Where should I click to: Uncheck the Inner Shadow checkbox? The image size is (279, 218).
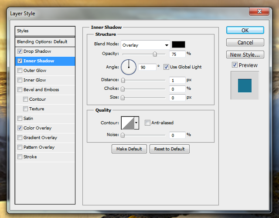coord(20,61)
